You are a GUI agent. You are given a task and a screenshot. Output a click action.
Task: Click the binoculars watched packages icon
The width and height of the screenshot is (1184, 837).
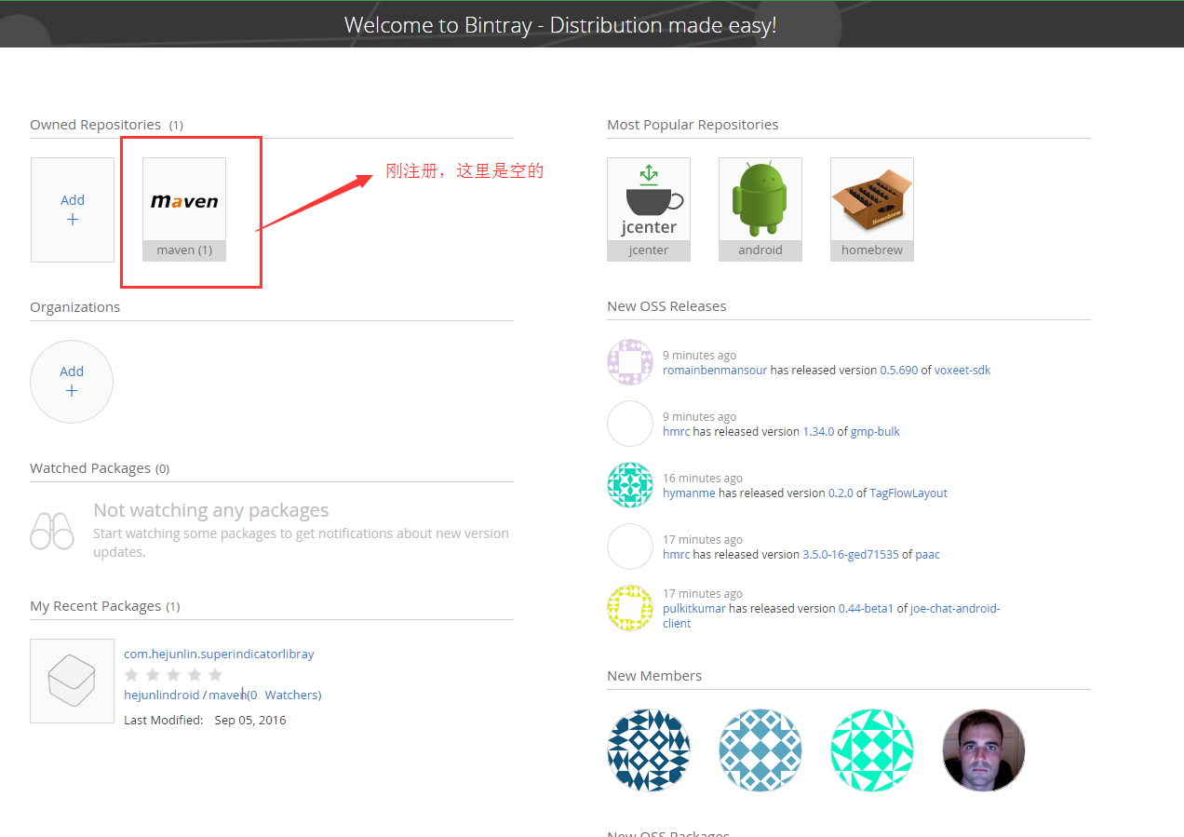52,531
